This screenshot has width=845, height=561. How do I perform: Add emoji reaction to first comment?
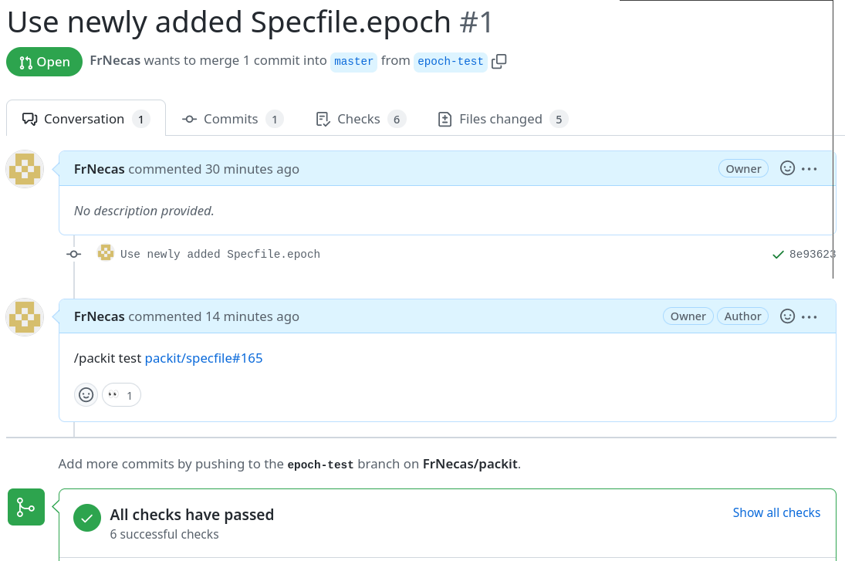pos(787,168)
